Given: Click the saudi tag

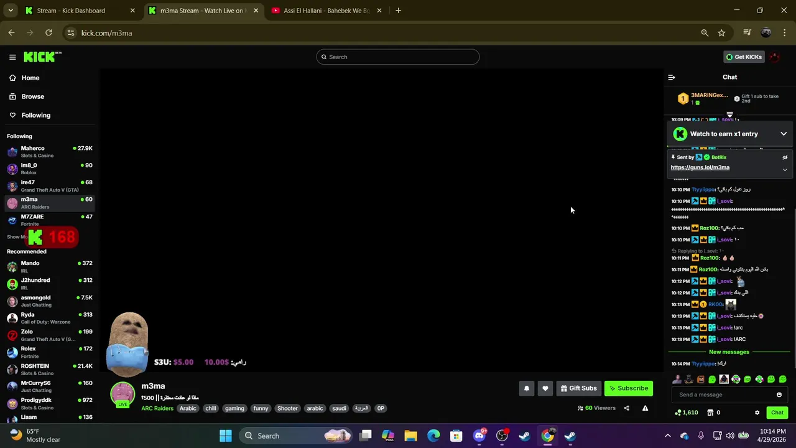Looking at the screenshot, I should pyautogui.click(x=339, y=409).
